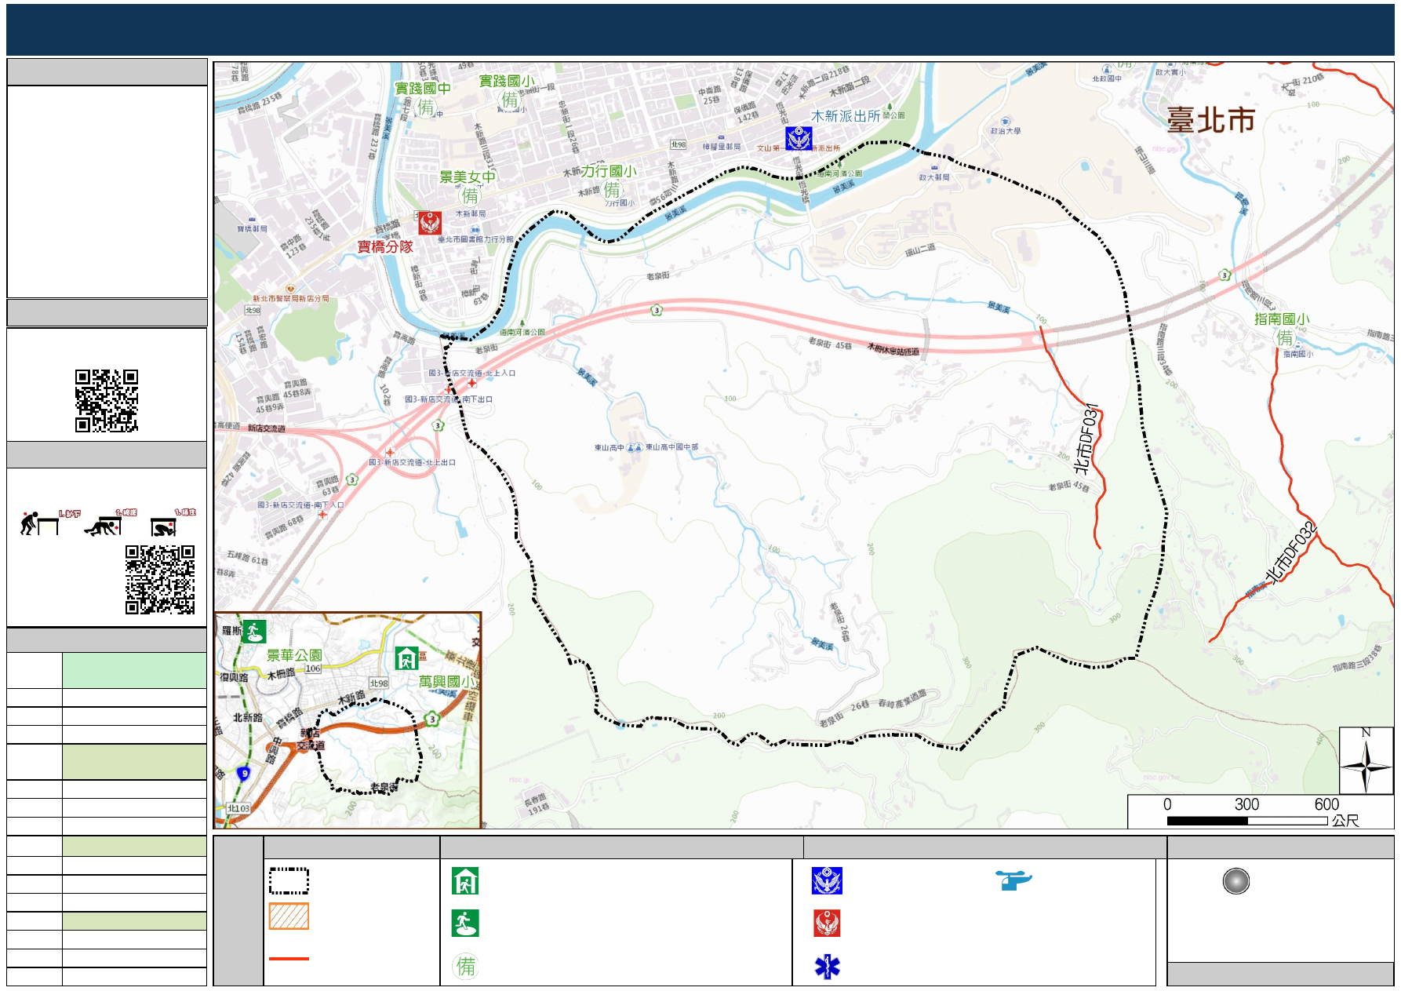Select the 備 marker under 指南國小

coord(1284,337)
